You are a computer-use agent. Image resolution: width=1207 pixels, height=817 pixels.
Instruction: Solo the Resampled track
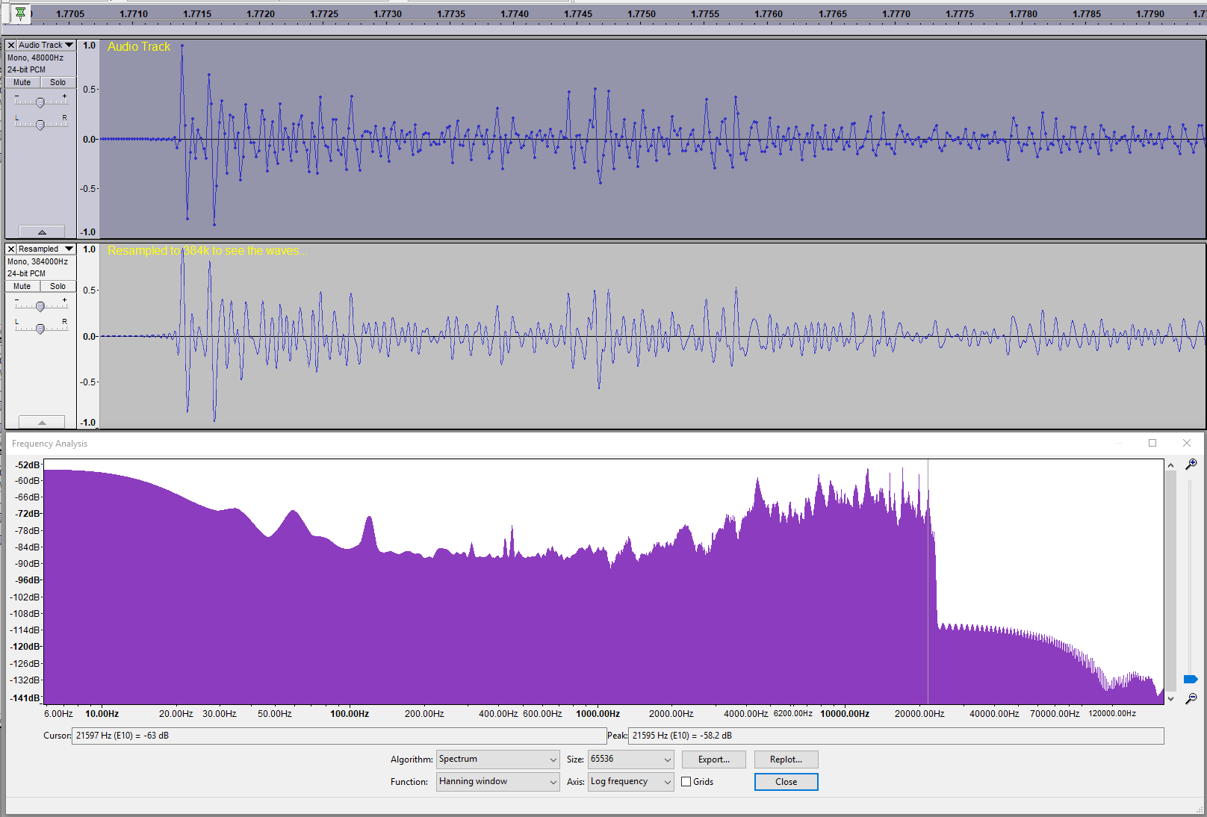pos(58,286)
